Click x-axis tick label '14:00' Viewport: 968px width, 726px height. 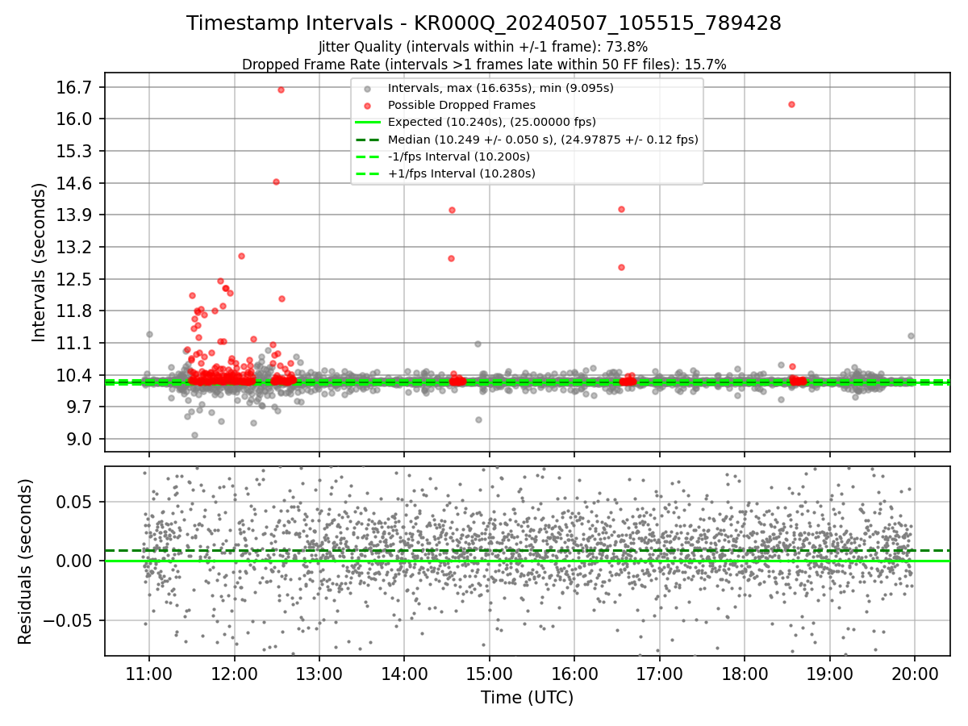tap(404, 674)
